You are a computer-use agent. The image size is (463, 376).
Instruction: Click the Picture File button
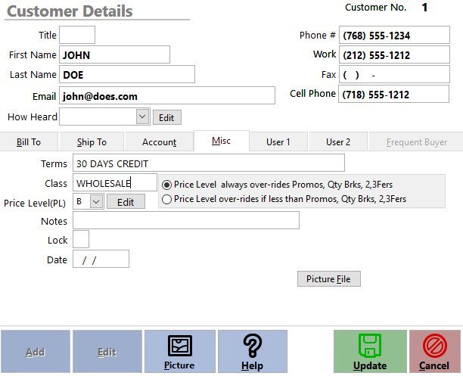pos(328,279)
